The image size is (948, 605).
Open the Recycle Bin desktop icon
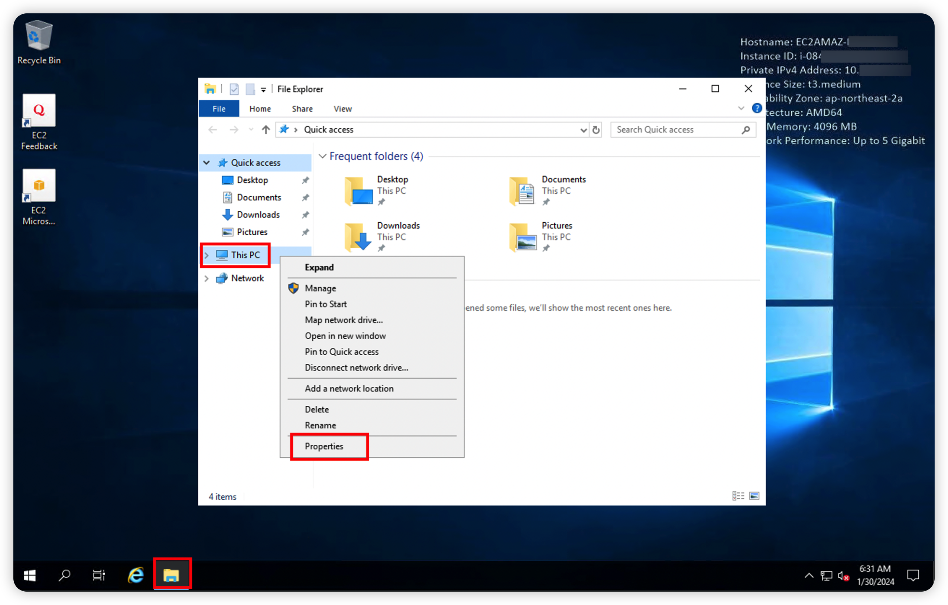click(x=39, y=36)
